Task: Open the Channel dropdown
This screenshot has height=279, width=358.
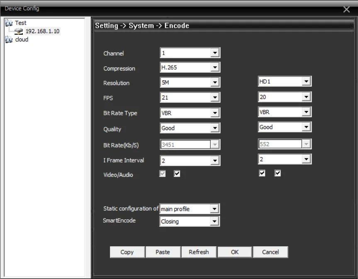Action: click(x=214, y=53)
